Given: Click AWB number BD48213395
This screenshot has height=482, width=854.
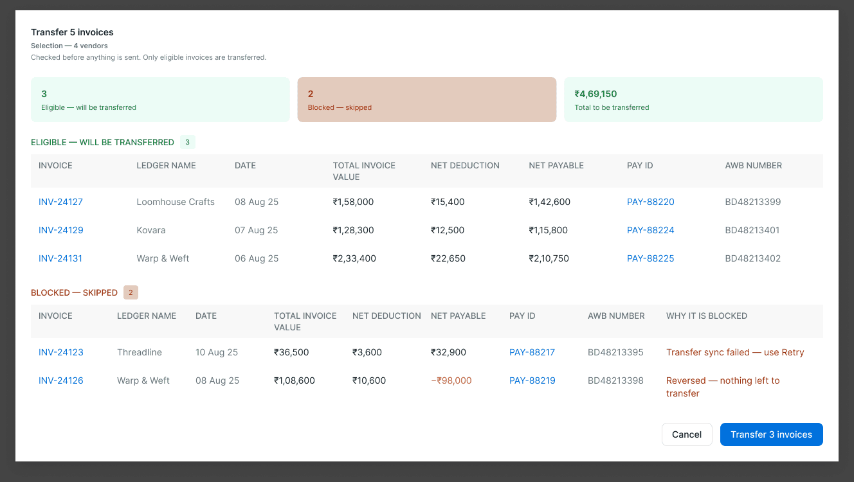Looking at the screenshot, I should pos(615,352).
